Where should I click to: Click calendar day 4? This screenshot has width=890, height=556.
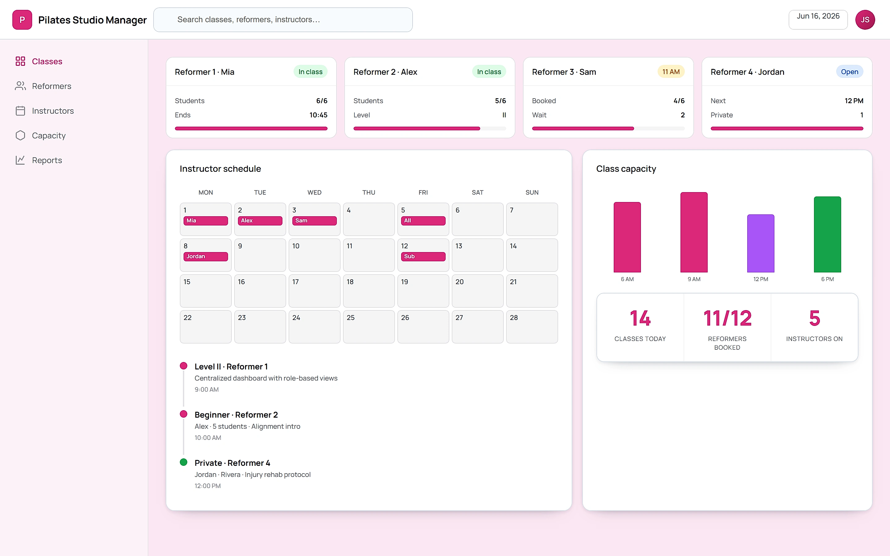point(368,219)
